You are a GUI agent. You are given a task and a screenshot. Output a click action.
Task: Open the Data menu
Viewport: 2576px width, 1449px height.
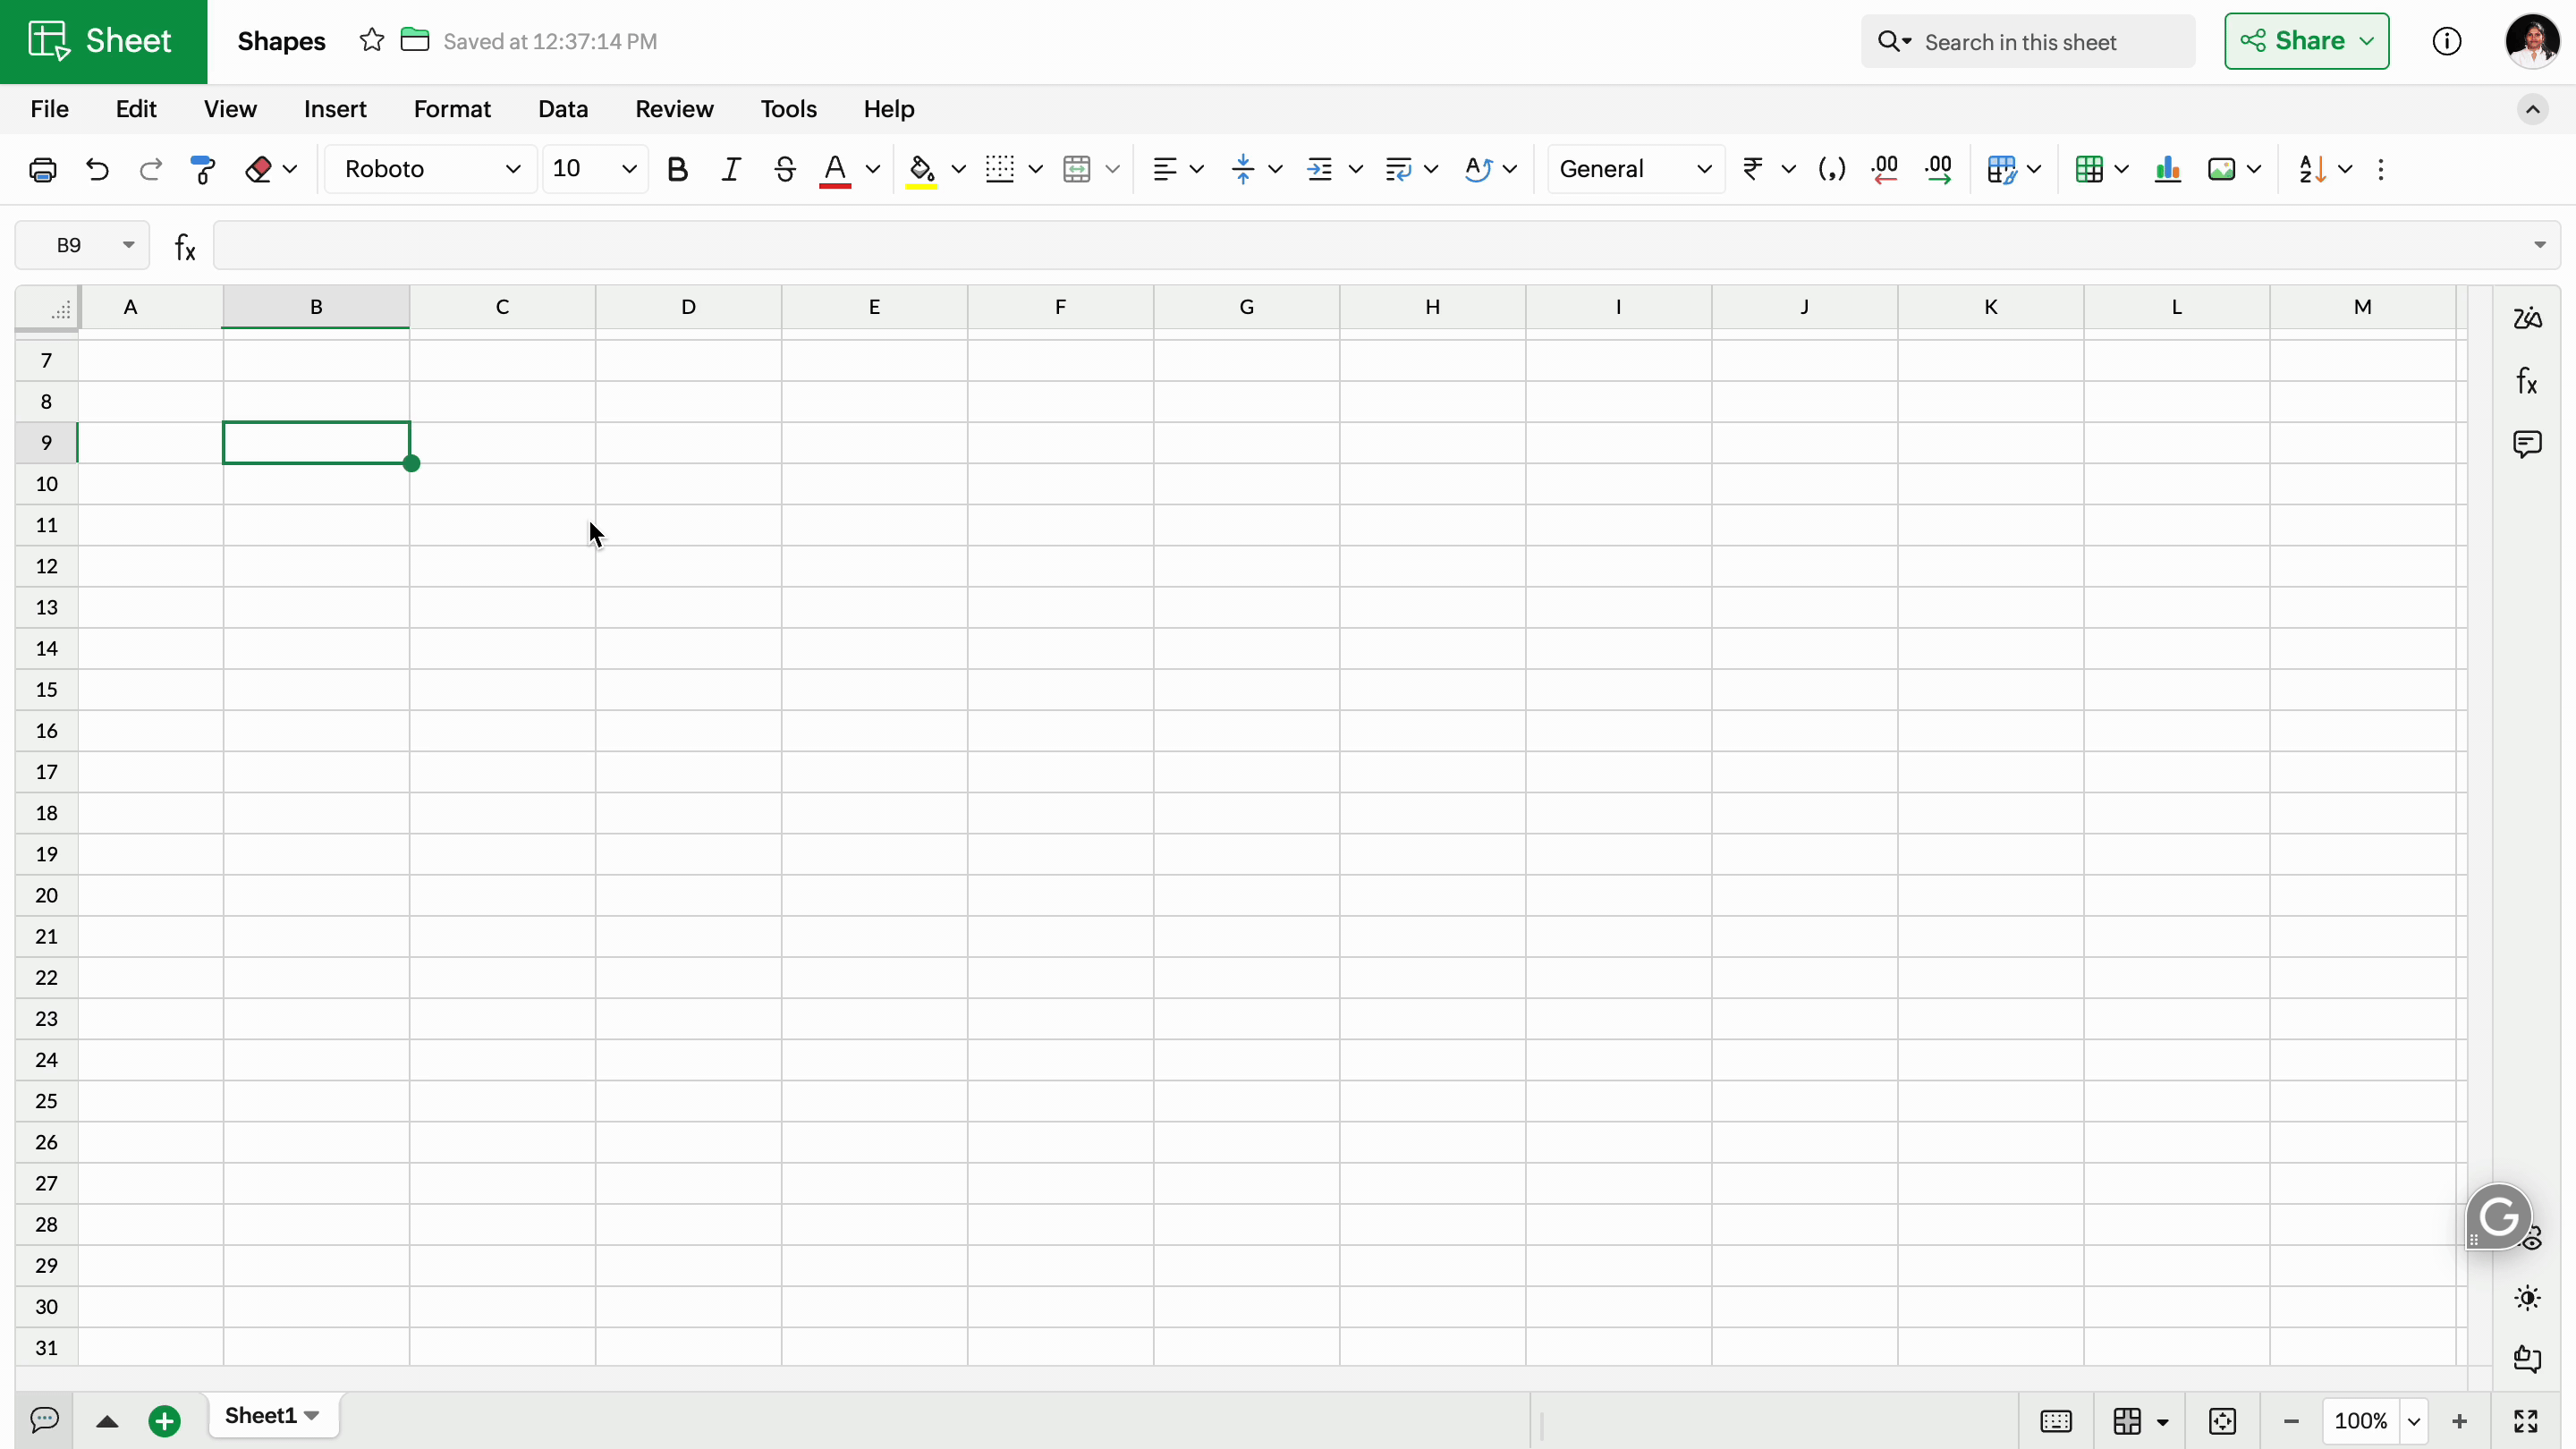tap(562, 109)
